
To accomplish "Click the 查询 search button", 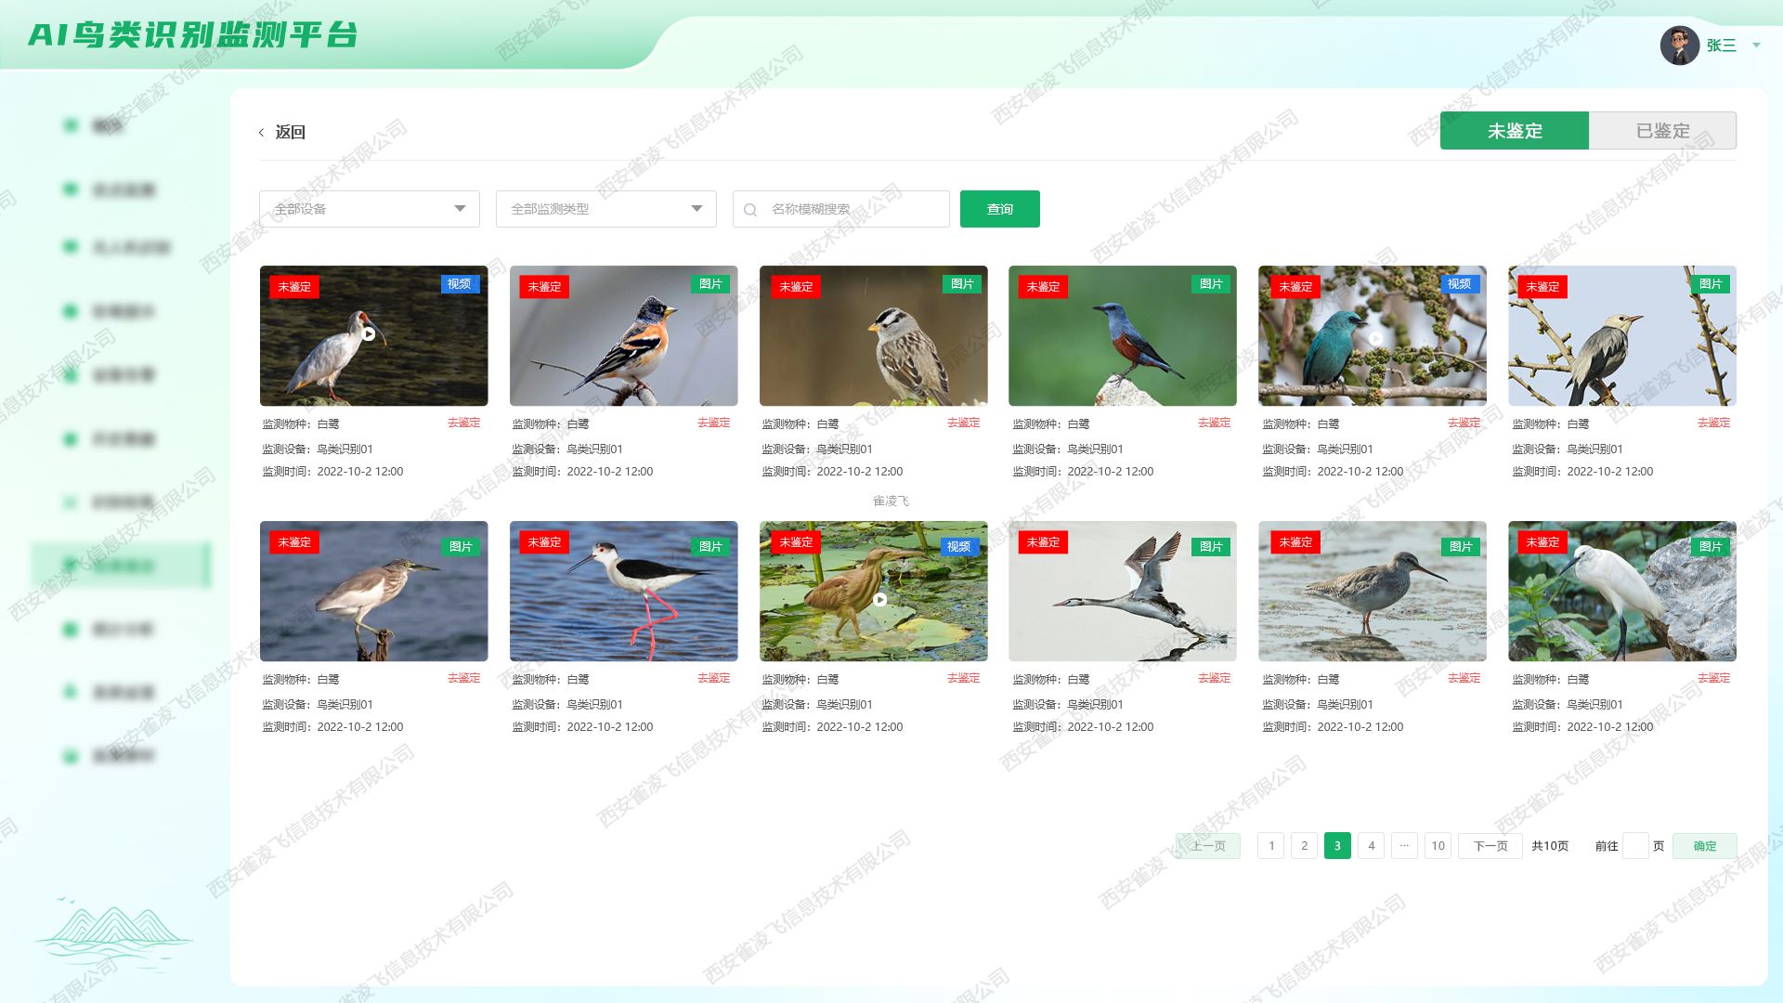I will (999, 209).
